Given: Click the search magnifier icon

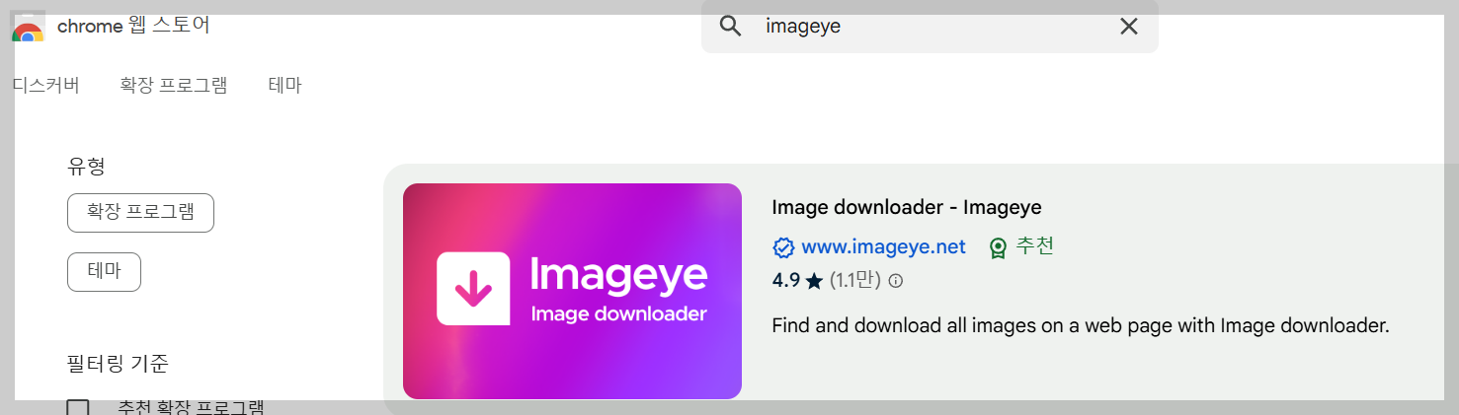Looking at the screenshot, I should pos(730,27).
